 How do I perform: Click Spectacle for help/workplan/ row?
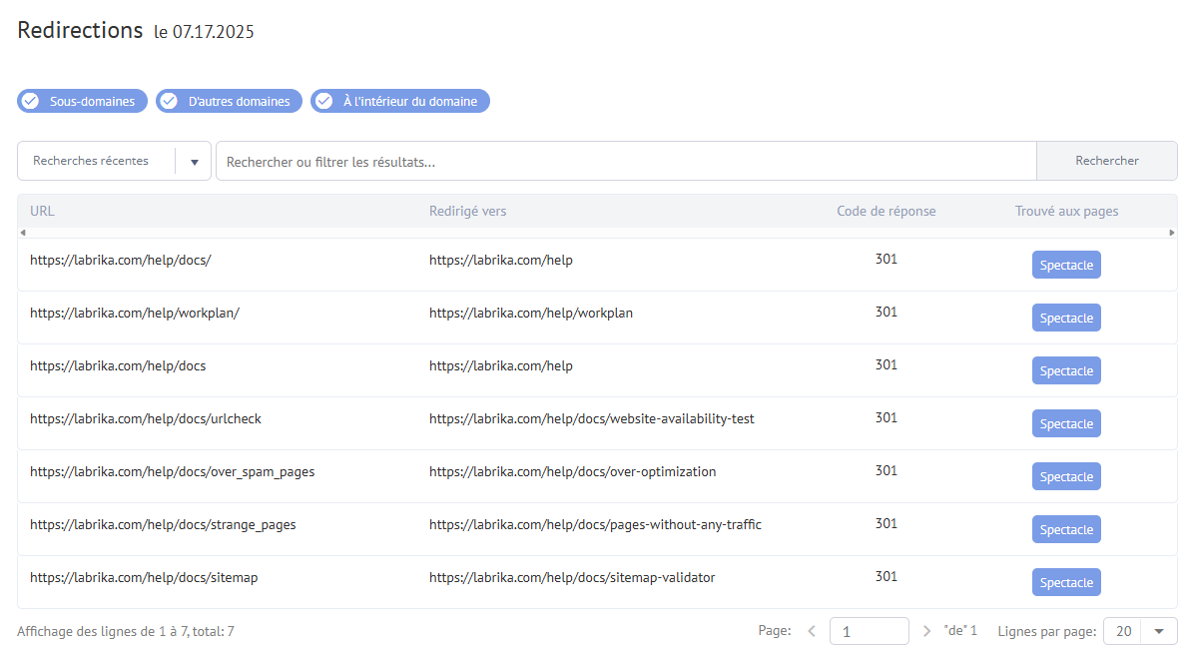point(1066,318)
